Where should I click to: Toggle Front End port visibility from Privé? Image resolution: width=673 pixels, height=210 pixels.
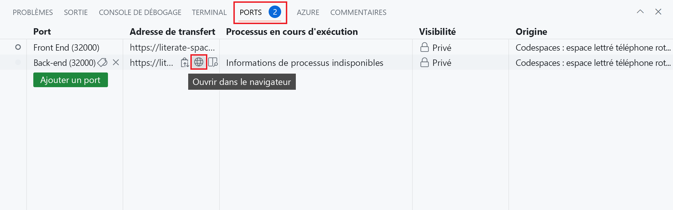coord(442,47)
